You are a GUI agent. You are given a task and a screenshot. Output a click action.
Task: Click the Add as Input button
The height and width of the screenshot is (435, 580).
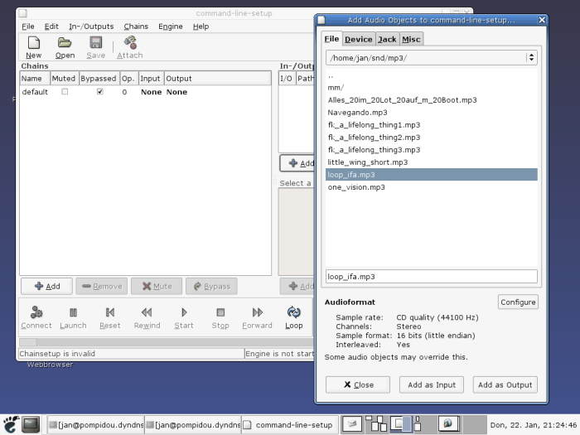tap(432, 384)
